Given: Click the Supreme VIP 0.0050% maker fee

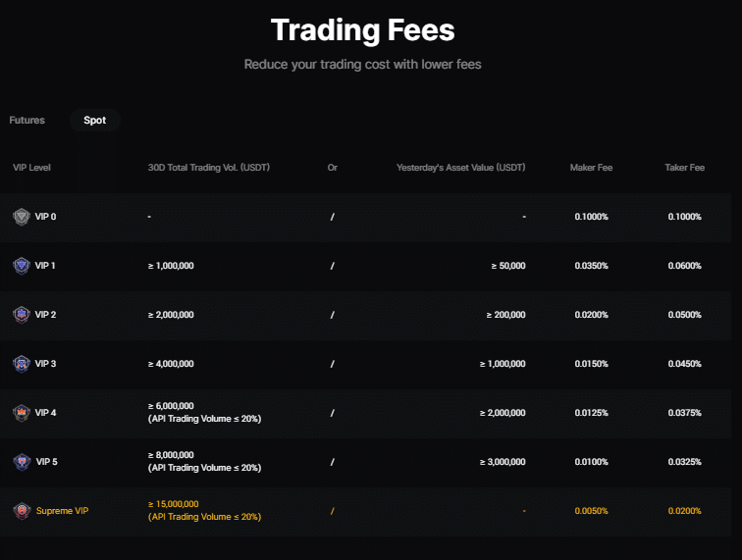Looking at the screenshot, I should click(591, 511).
